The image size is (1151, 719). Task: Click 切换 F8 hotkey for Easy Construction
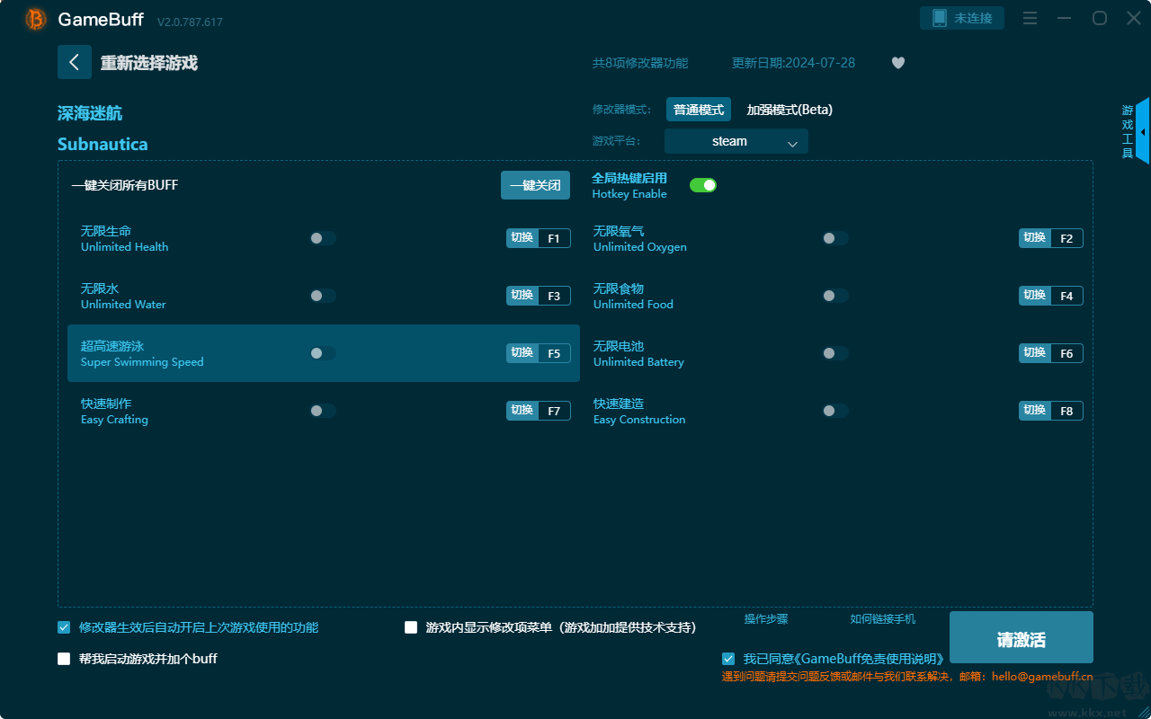[1051, 411]
